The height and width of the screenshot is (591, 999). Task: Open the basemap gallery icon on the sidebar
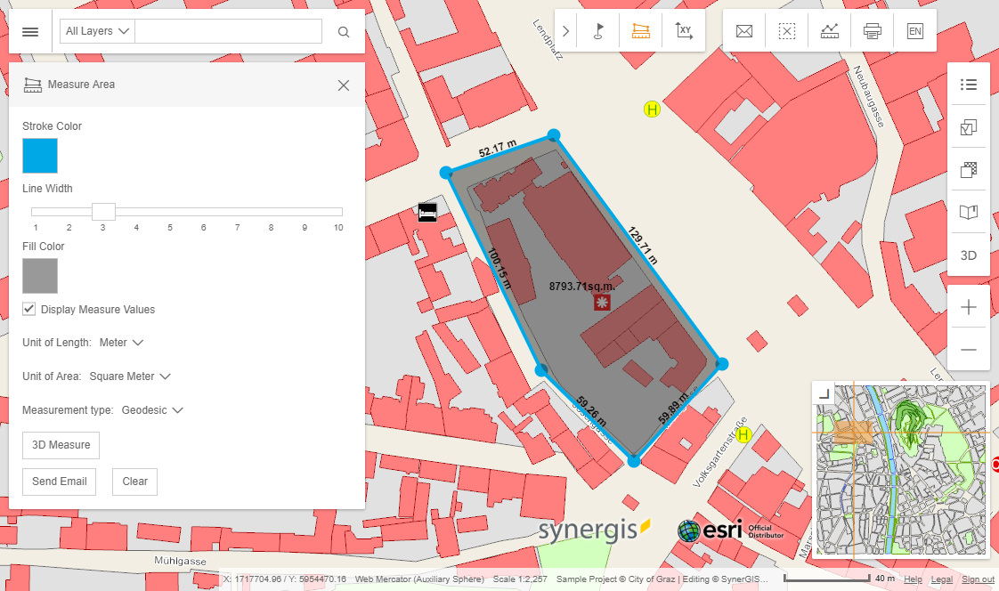tap(968, 169)
